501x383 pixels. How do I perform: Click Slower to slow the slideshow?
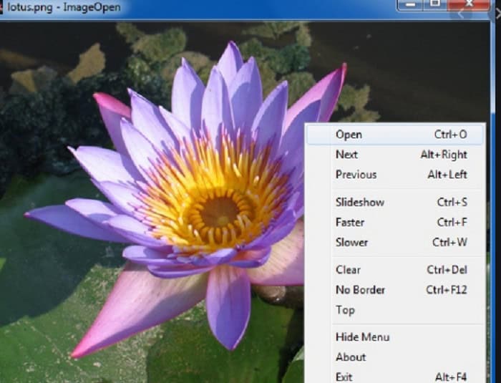tap(395, 243)
